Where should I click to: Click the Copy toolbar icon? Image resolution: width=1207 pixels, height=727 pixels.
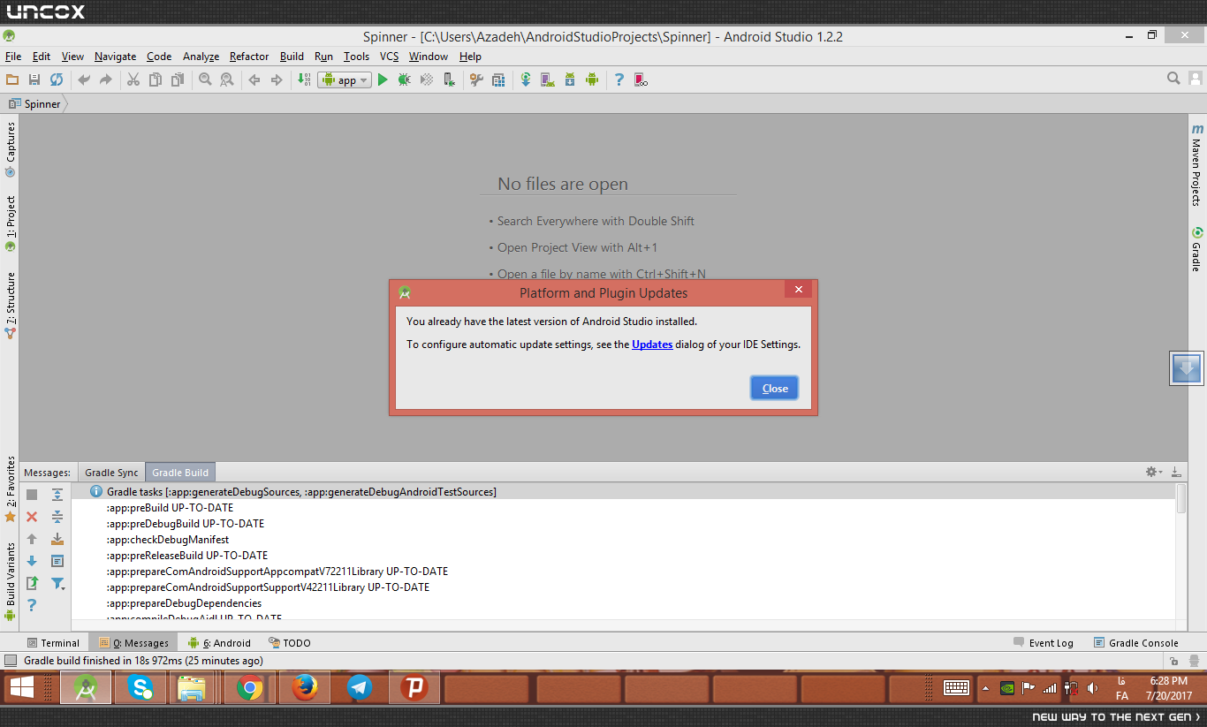pyautogui.click(x=156, y=80)
